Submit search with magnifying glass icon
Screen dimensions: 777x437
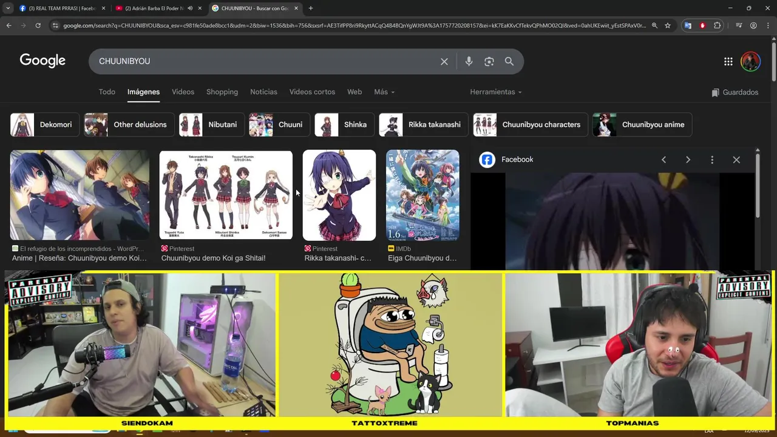(509, 61)
